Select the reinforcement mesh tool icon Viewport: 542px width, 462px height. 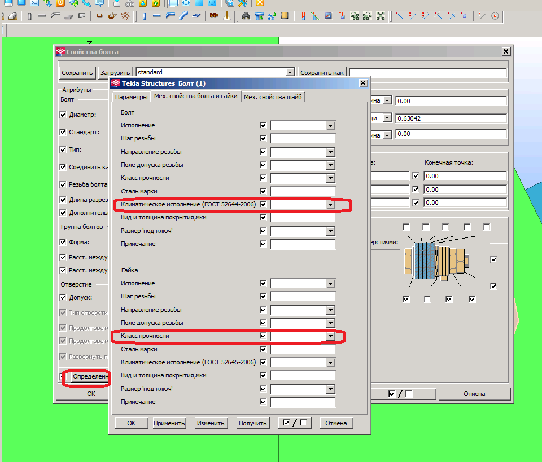pos(125,16)
